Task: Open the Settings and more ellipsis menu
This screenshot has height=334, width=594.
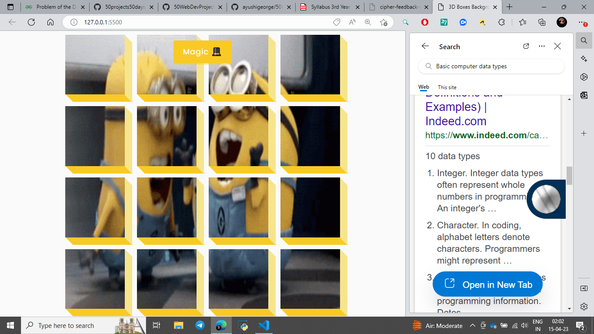Action: pyautogui.click(x=583, y=22)
